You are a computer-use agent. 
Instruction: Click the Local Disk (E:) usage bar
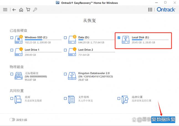click(x=150, y=40)
